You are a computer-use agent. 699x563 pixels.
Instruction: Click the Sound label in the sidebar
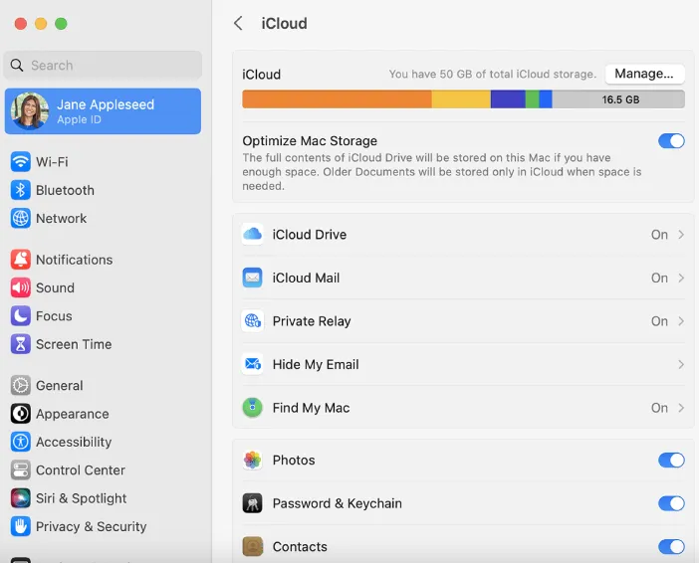pos(55,287)
